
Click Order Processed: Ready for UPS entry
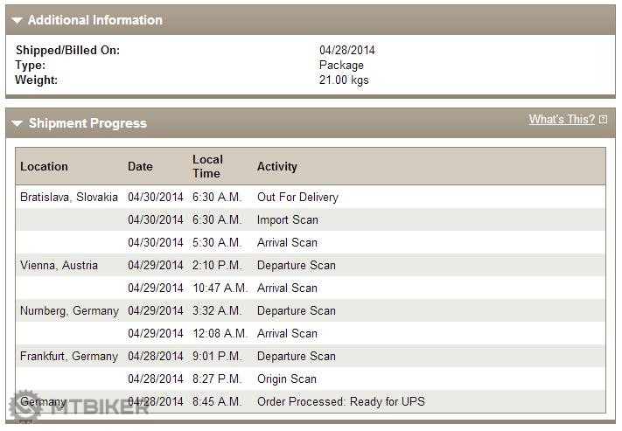pos(341,401)
